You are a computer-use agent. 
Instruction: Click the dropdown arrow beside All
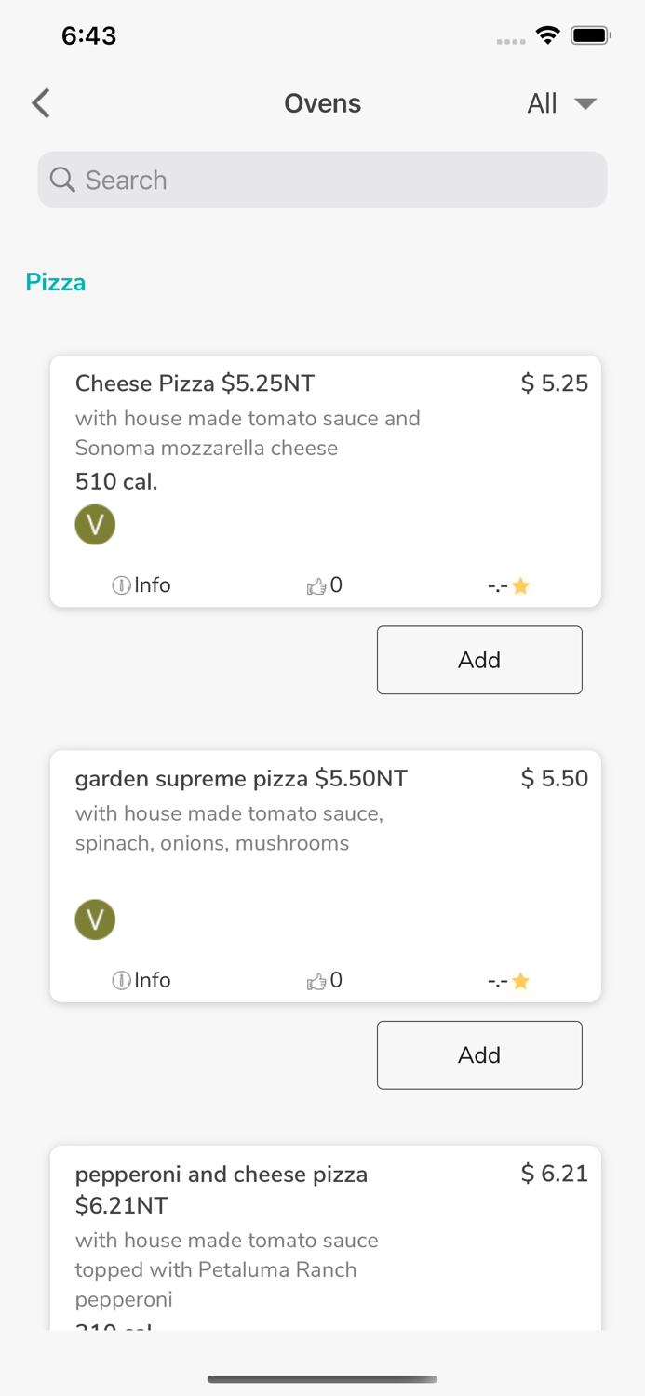point(585,103)
